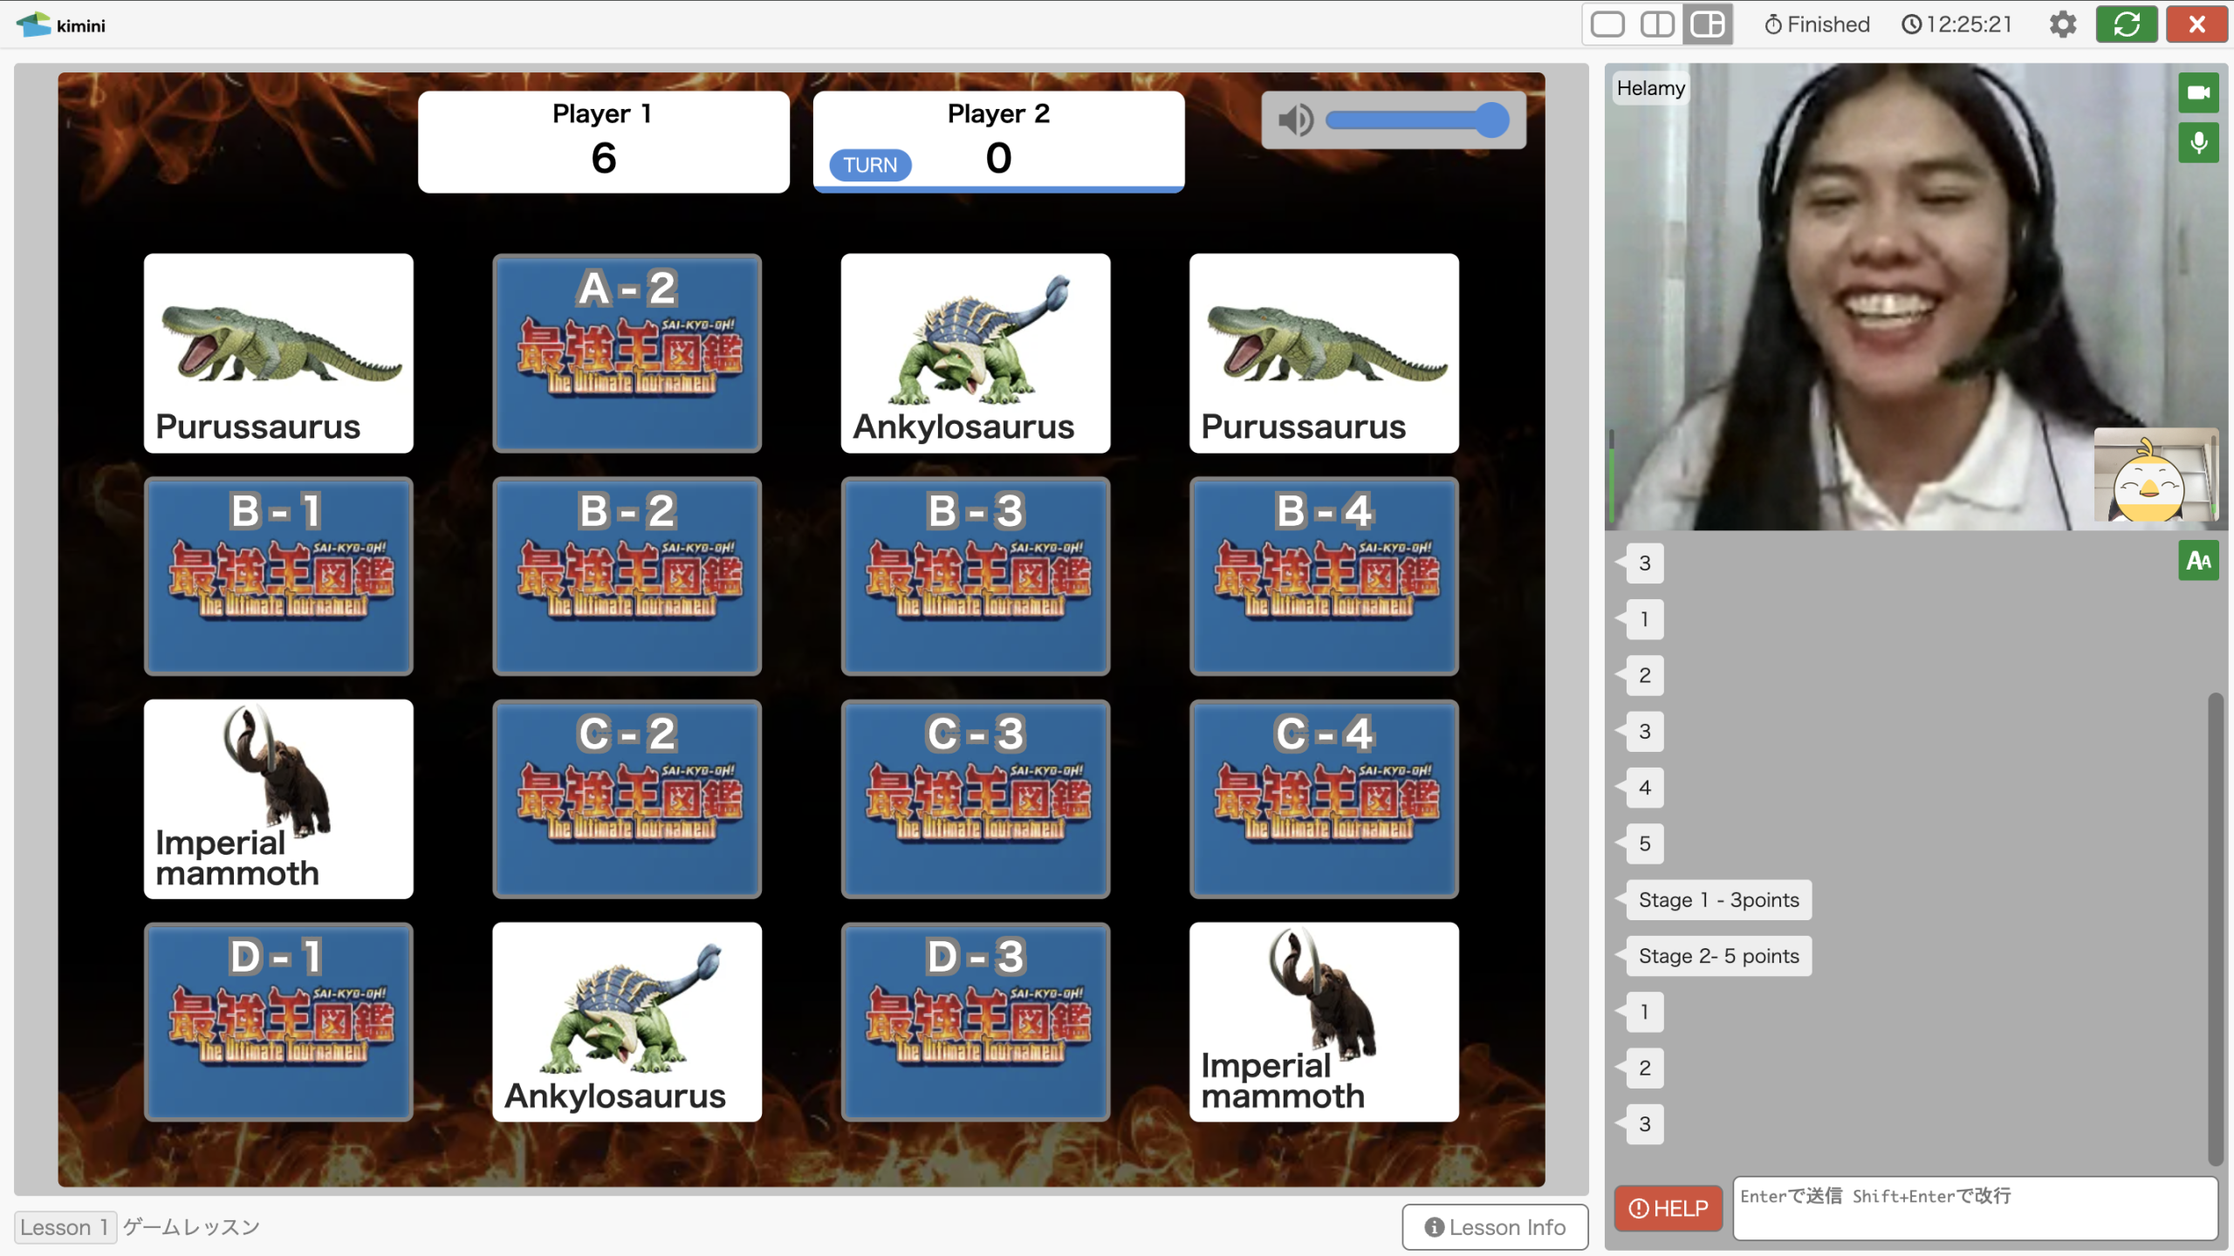Click the self-view chick avatar thumbnail
The height and width of the screenshot is (1256, 2234).
pyautogui.click(x=2155, y=475)
